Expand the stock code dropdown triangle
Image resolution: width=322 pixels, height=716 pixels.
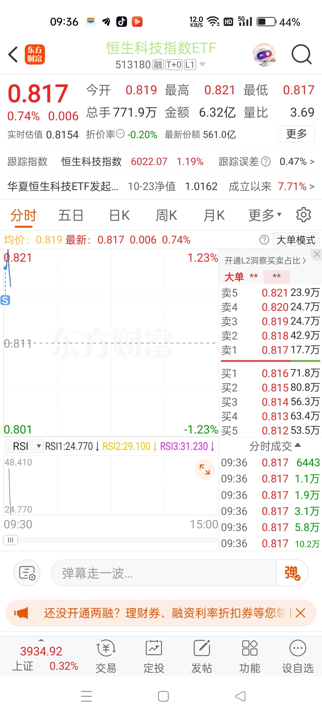[x=202, y=64]
